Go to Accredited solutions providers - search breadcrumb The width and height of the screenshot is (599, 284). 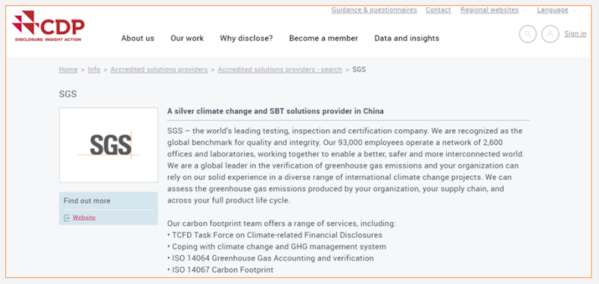pyautogui.click(x=280, y=70)
